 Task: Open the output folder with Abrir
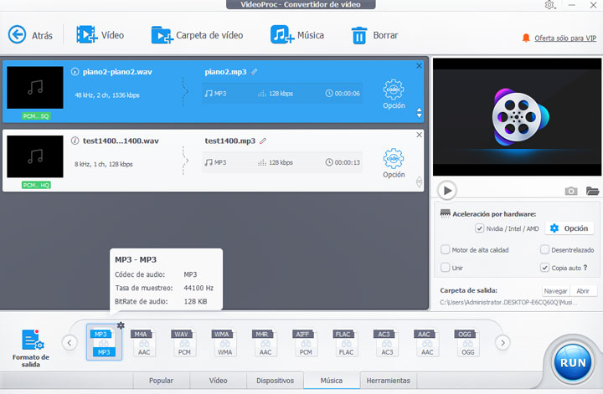(583, 291)
